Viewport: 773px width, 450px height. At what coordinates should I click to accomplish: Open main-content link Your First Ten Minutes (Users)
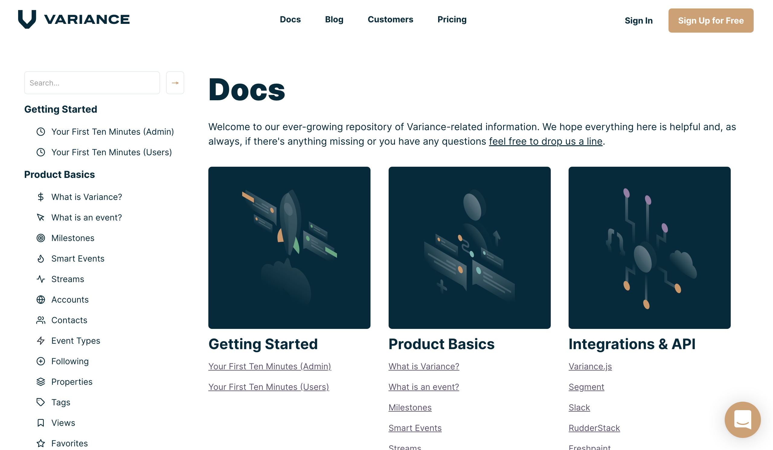(x=269, y=387)
